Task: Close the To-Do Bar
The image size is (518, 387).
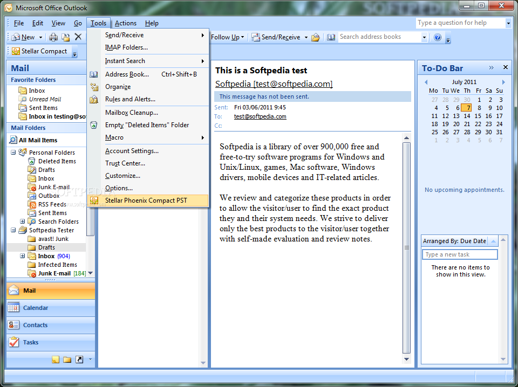Action: tap(506, 67)
